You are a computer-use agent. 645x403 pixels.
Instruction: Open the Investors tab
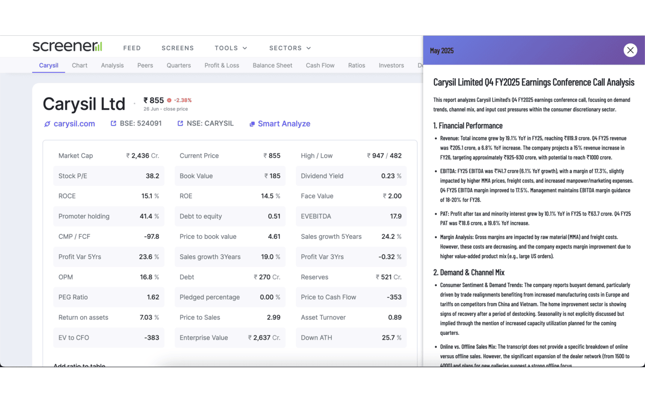coord(392,65)
